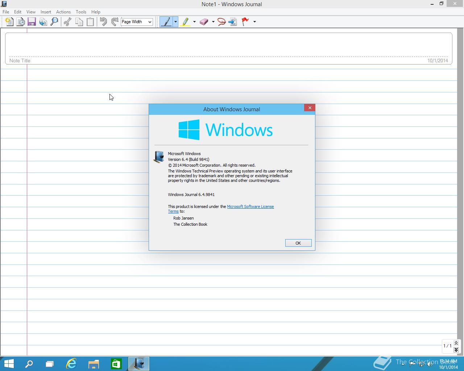Click the 'Rob Jansen' licensee text

pos(183,218)
